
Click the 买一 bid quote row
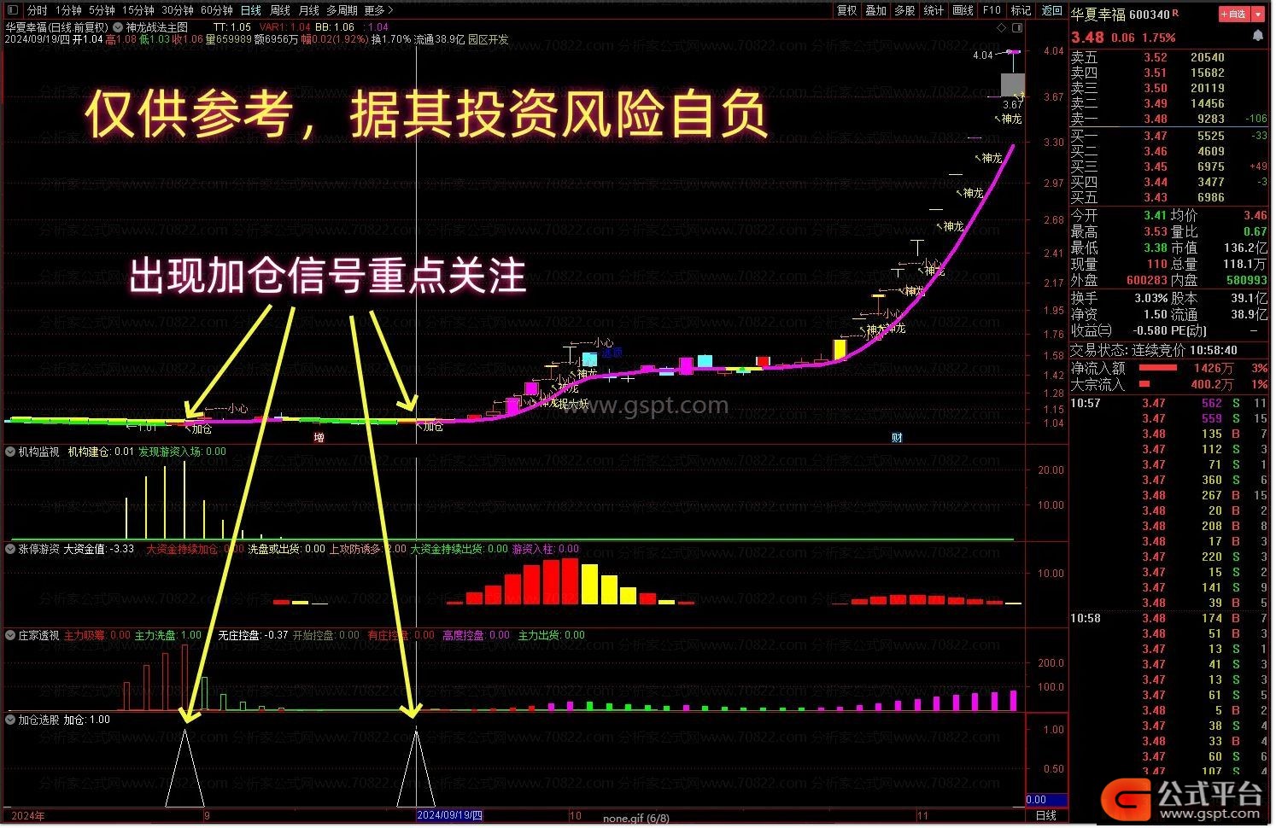coord(1169,136)
